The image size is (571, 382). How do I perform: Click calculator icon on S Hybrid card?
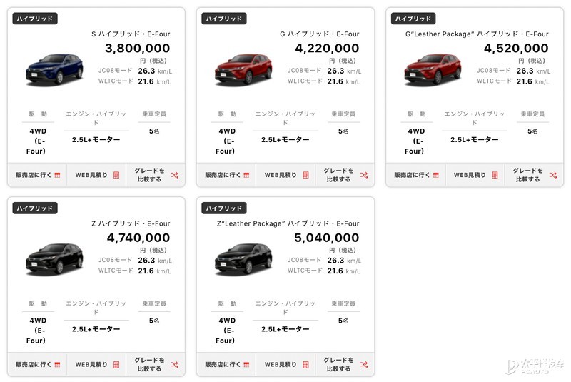coord(116,175)
